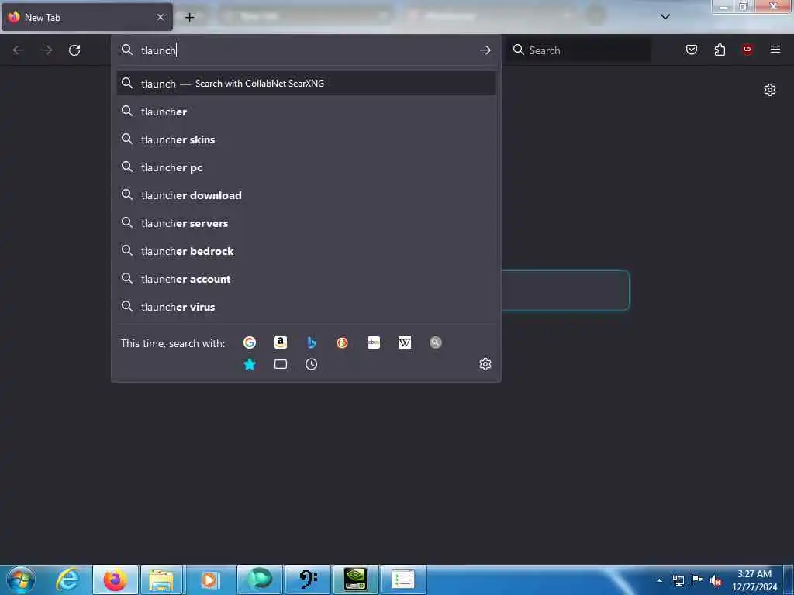Go back to previous page
The width and height of the screenshot is (794, 595).
pos(19,50)
